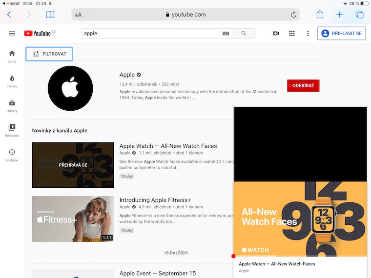Open the All-New Watch Faces video thumbnail
Image resolution: width=371 pixels, height=278 pixels.
click(73, 165)
